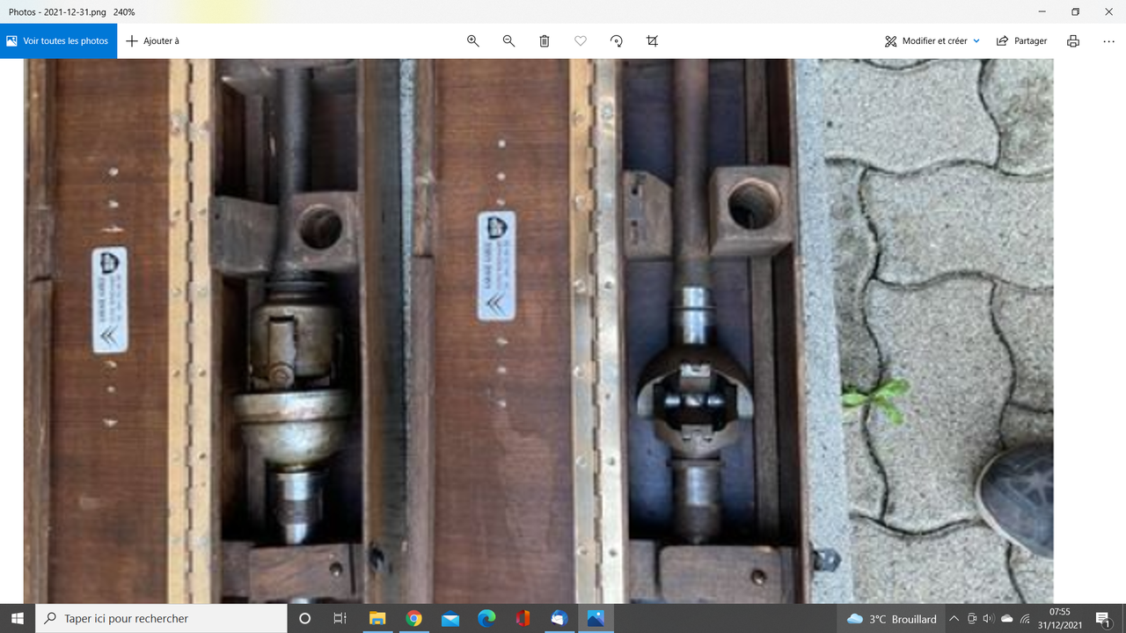Screen dimensions: 1126x633
Task: Click the taskbar search field
Action: 161,619
